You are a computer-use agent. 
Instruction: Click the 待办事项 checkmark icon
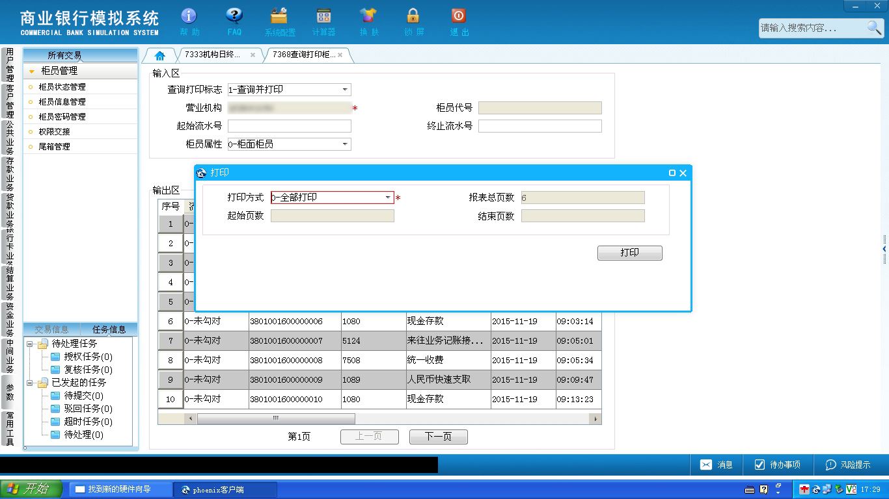pos(759,465)
